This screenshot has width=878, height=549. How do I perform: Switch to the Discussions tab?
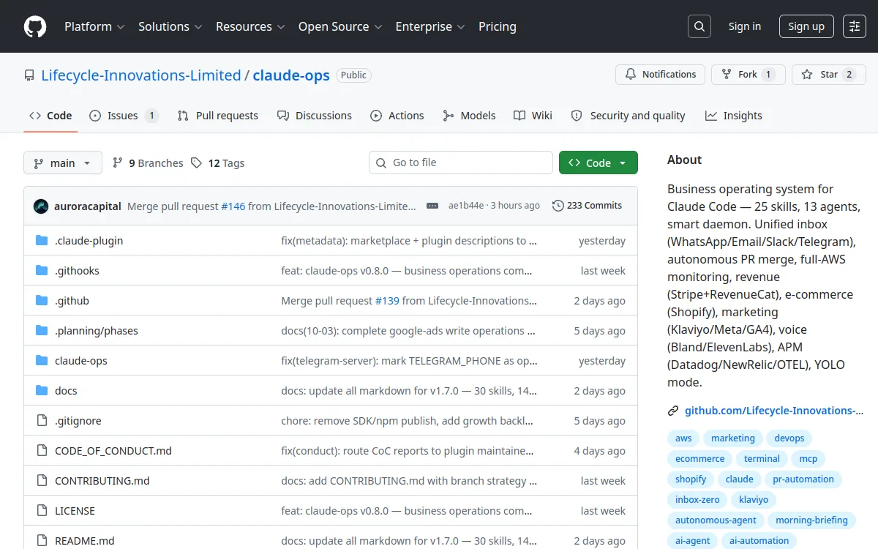[x=315, y=116]
